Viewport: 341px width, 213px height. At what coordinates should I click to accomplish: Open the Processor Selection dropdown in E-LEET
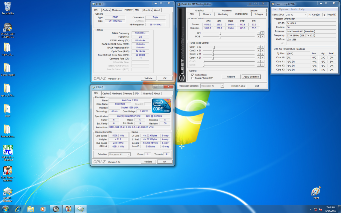[x=212, y=86]
